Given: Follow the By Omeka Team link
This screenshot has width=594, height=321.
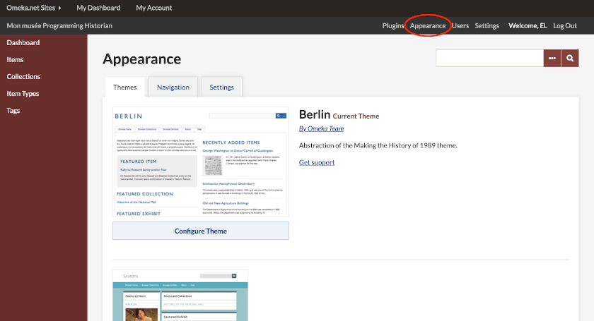Looking at the screenshot, I should (x=321, y=128).
